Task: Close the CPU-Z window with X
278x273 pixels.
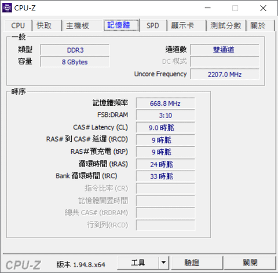Action: [264, 8]
